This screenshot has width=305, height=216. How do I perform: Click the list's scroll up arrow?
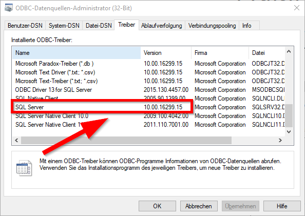pos(289,51)
